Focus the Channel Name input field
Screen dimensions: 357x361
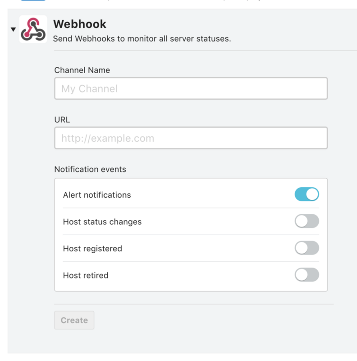click(191, 88)
